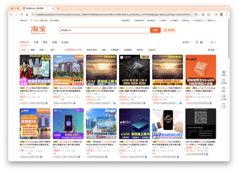Viewport: 238px width, 172px height.
Task: Click the camera image-search icon button
Action: click(x=169, y=30)
